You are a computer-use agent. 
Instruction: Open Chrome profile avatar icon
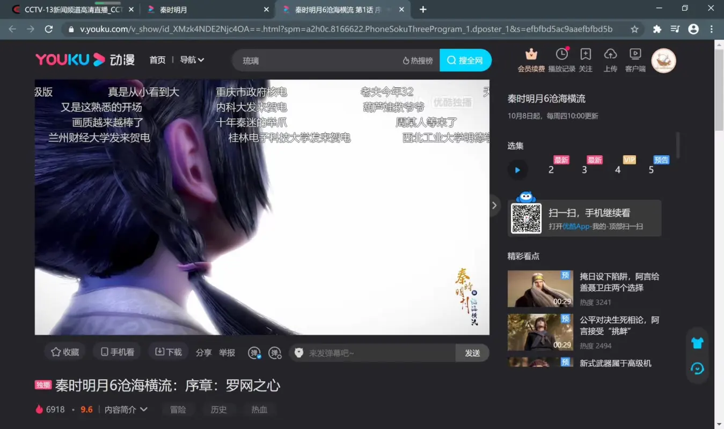tap(693, 29)
